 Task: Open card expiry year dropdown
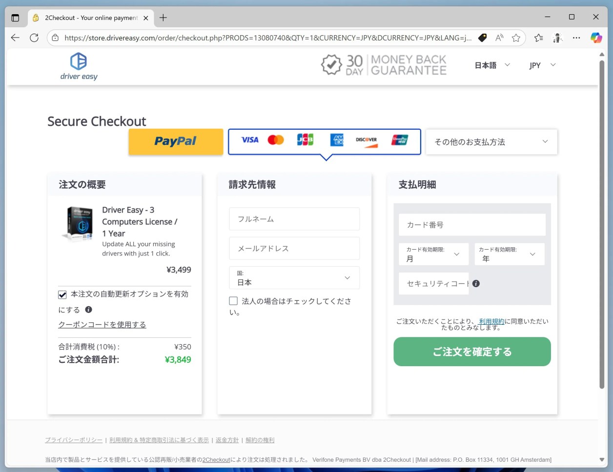(509, 254)
